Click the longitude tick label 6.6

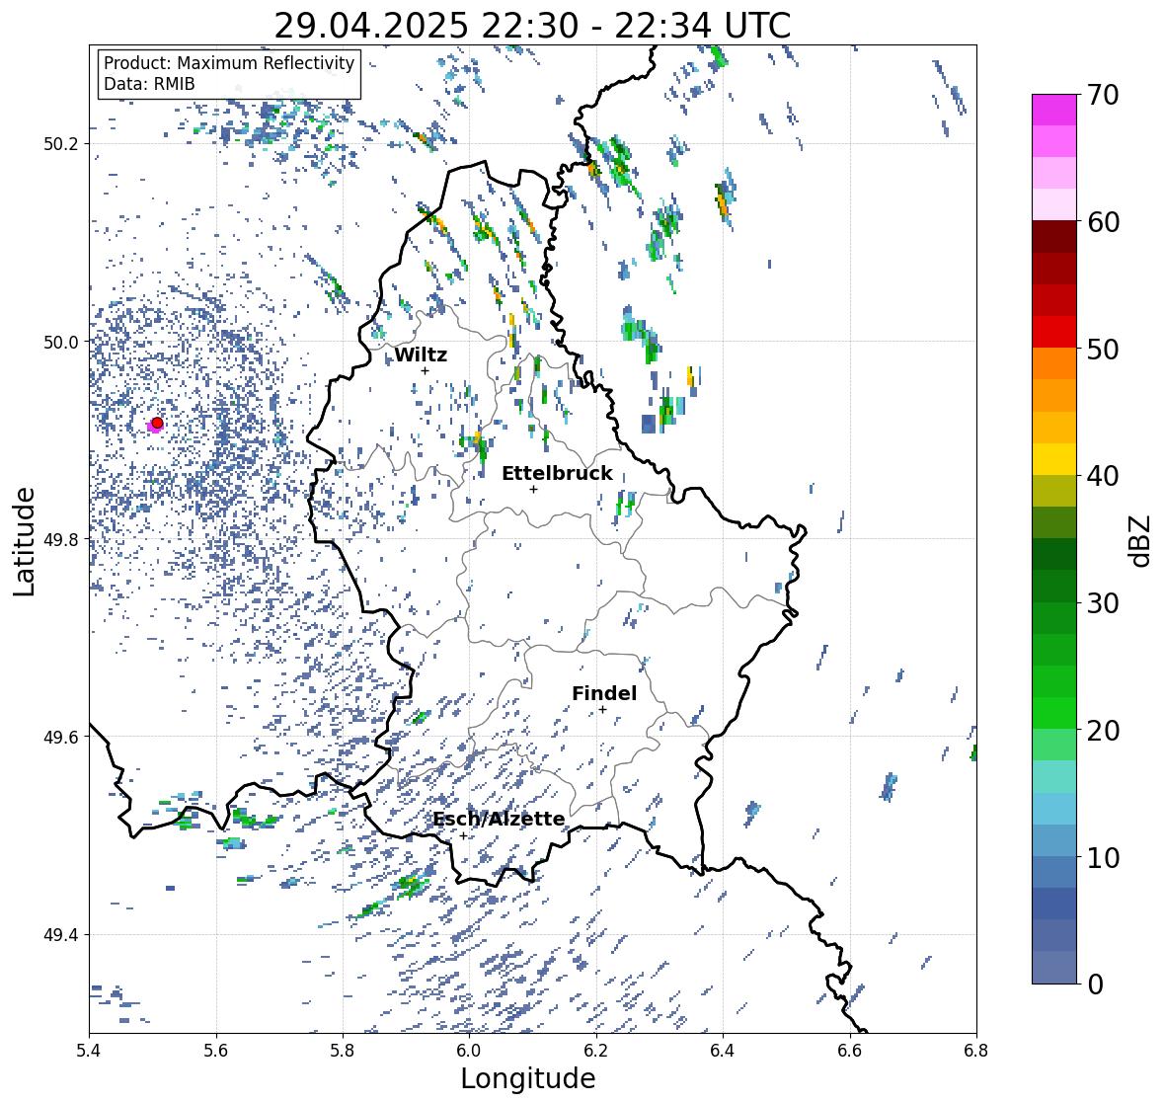tap(850, 1050)
